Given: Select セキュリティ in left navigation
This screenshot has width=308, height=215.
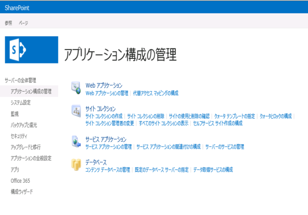Looking at the screenshot, I should 19,136.
